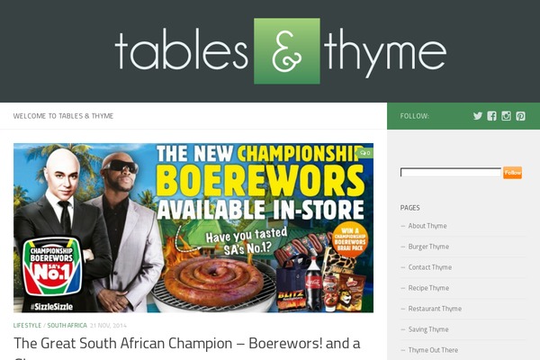Go to Contact Thyme page

click(x=430, y=267)
